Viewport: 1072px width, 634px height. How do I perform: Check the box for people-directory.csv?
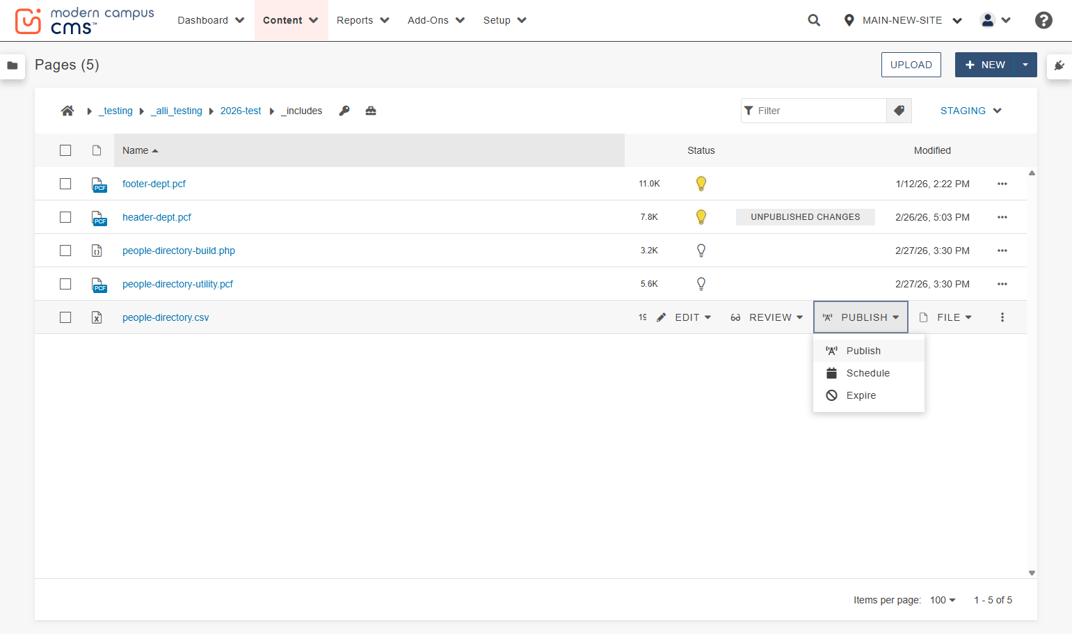65,317
